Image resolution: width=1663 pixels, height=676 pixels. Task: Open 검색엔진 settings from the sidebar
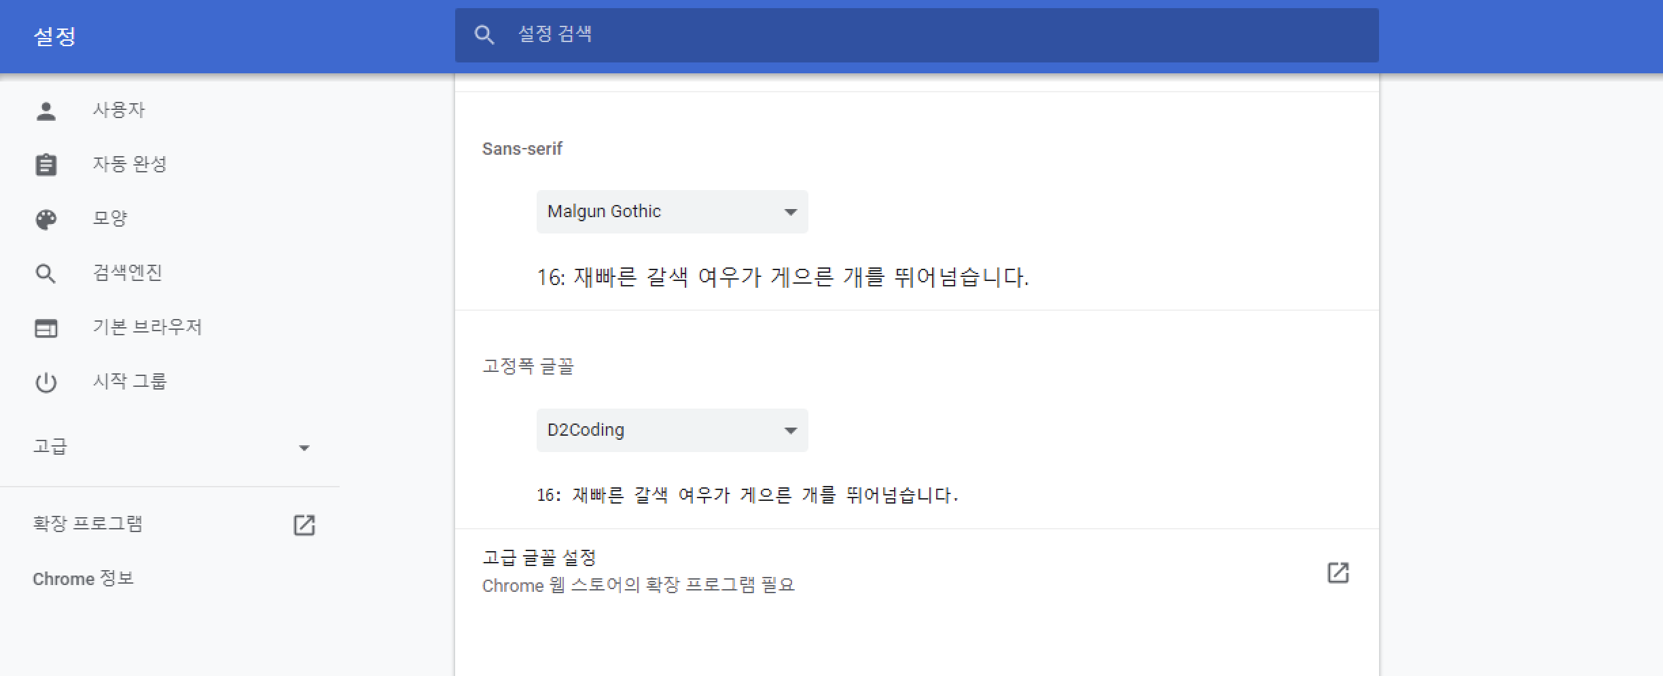[127, 274]
